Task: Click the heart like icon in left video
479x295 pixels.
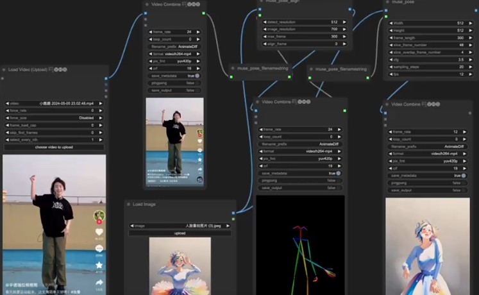Action: pyautogui.click(x=99, y=232)
